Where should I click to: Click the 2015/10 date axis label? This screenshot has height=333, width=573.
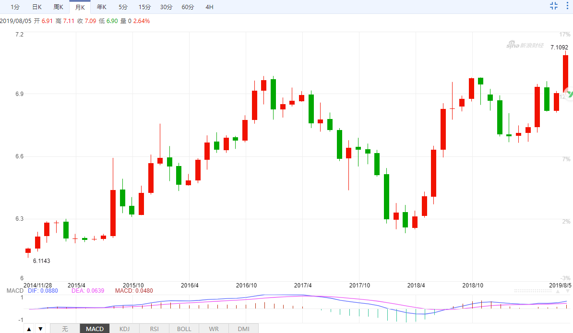tap(133, 285)
